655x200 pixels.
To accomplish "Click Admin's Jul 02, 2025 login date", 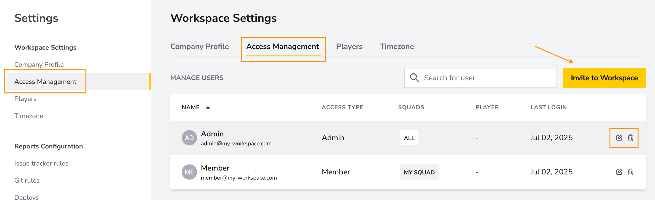I will [x=551, y=138].
